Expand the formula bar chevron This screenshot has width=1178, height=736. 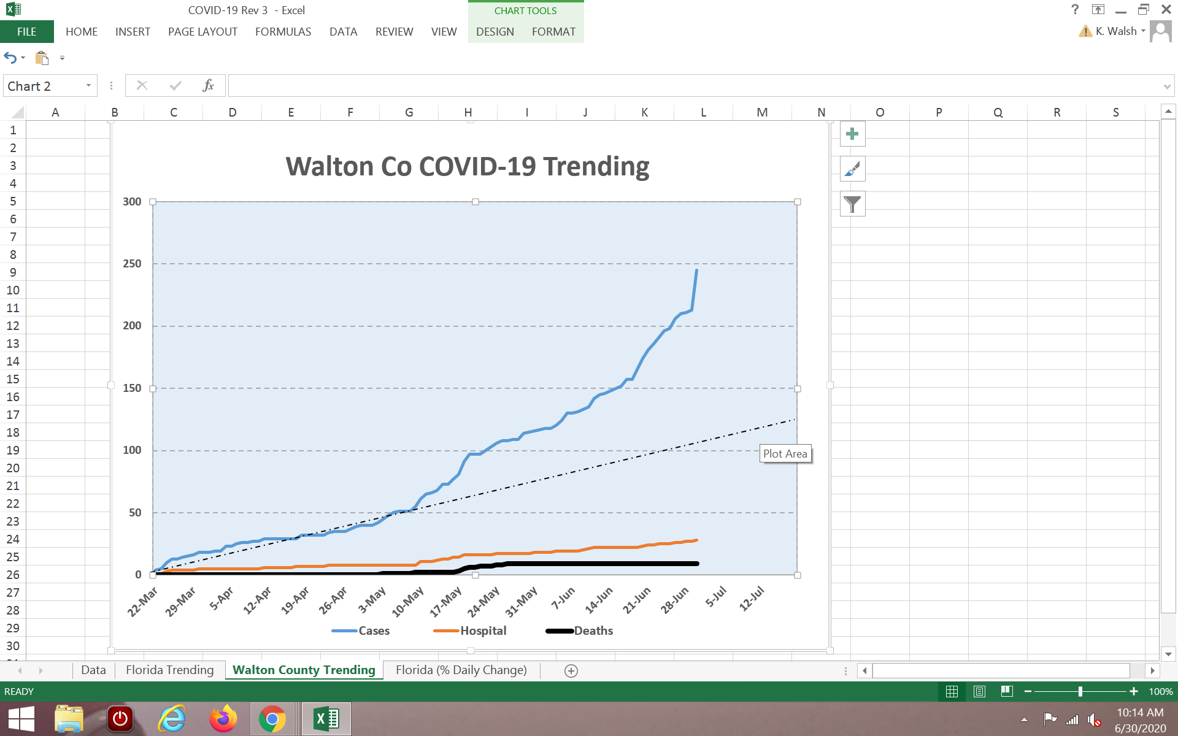[x=1167, y=86]
